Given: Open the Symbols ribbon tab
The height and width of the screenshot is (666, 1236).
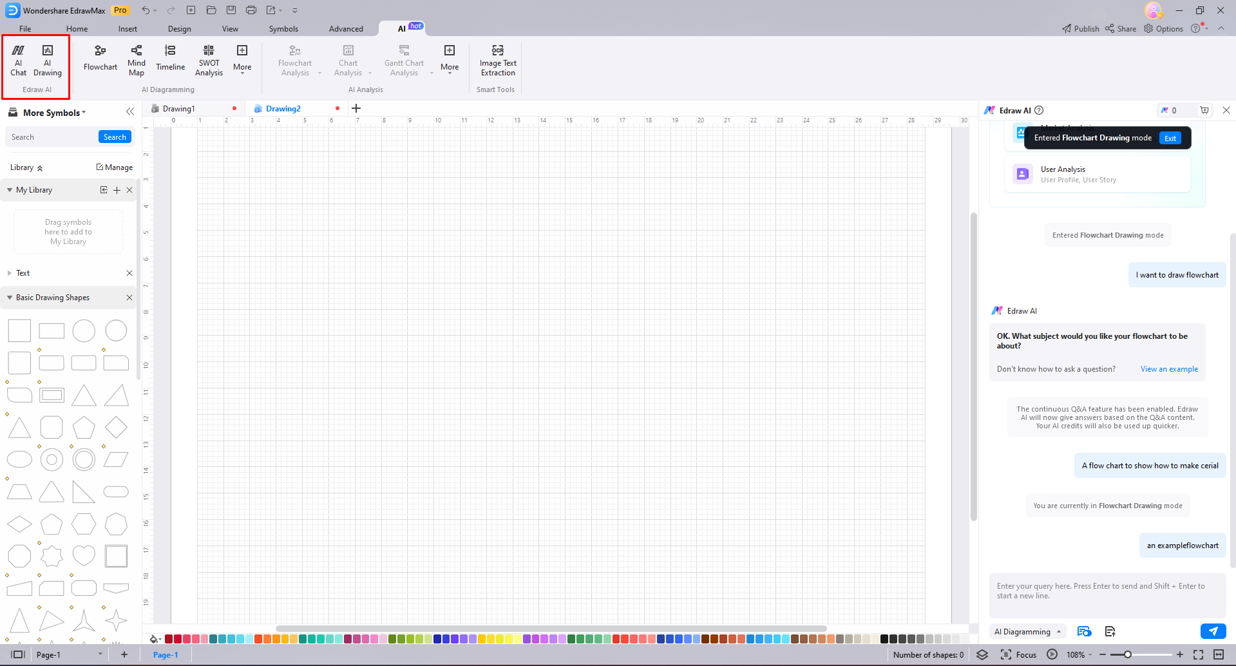Looking at the screenshot, I should click(x=283, y=28).
